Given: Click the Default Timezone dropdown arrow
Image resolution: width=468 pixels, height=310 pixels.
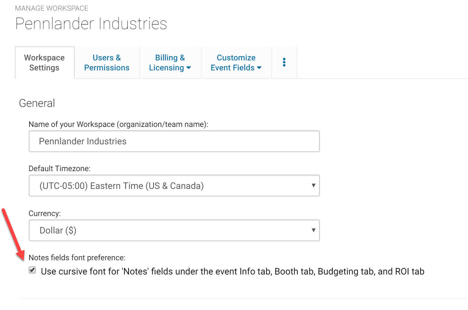Looking at the screenshot, I should [x=313, y=185].
